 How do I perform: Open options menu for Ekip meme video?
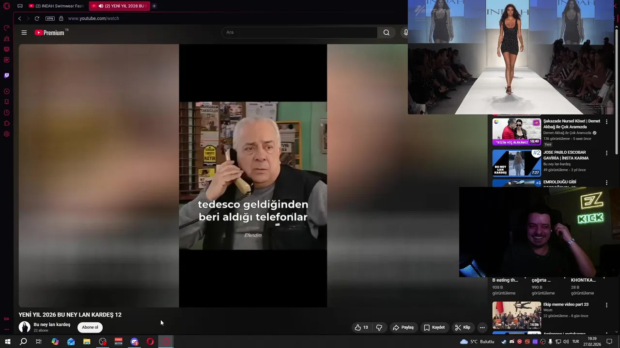pyautogui.click(x=606, y=305)
